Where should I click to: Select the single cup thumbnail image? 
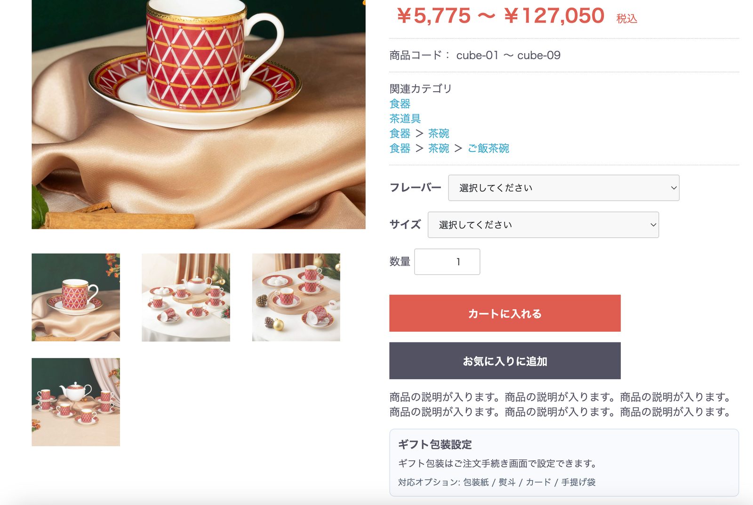click(76, 297)
